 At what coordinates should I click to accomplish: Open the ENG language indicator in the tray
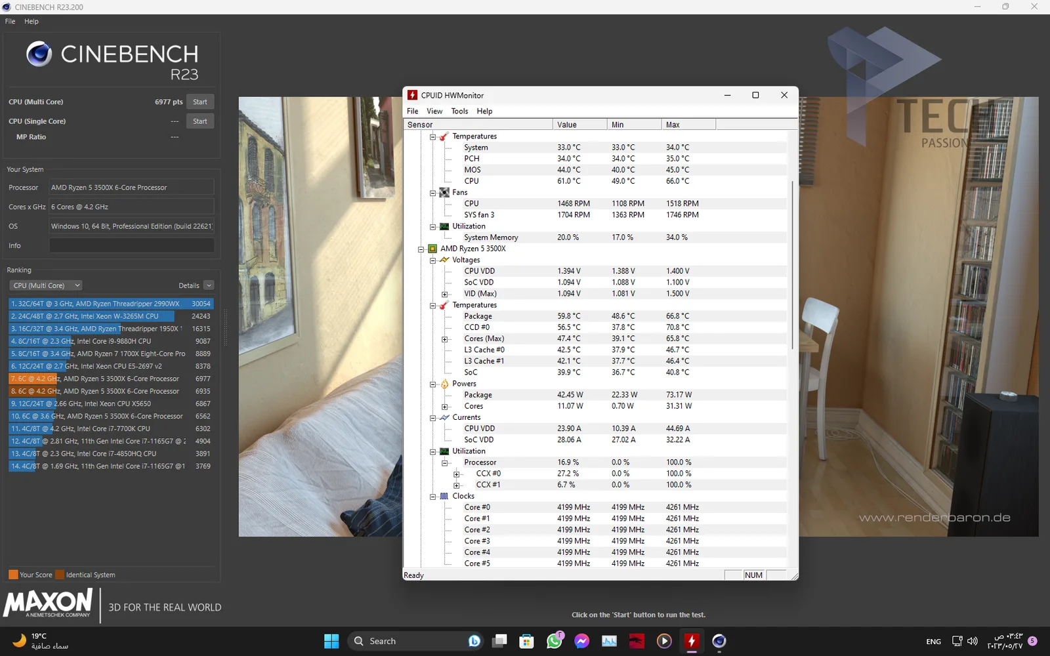click(x=934, y=642)
